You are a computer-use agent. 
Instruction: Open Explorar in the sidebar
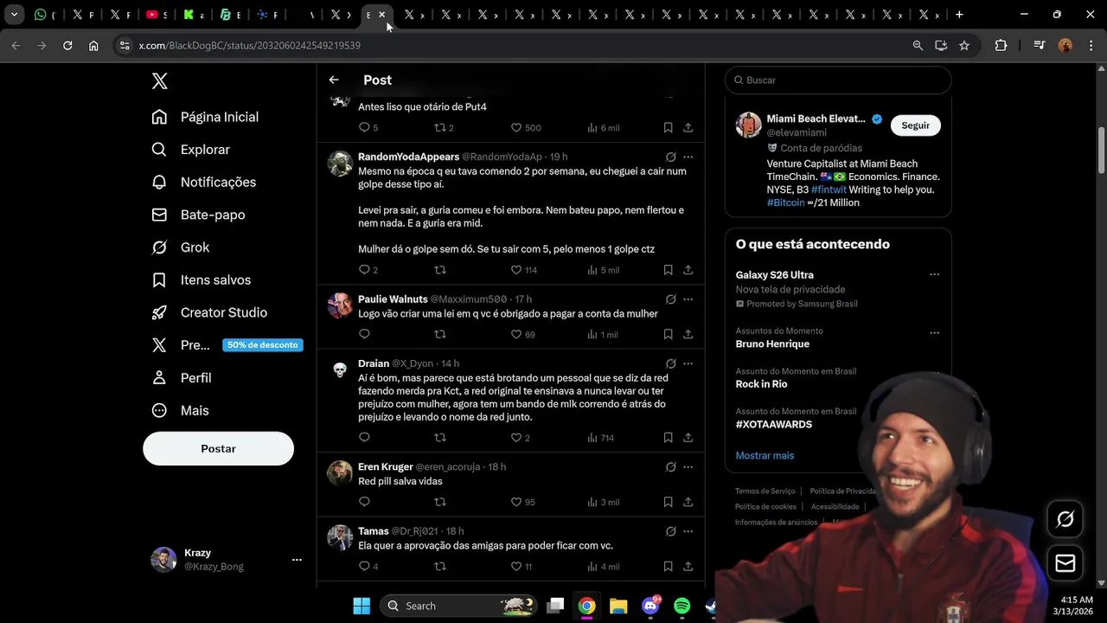191,150
